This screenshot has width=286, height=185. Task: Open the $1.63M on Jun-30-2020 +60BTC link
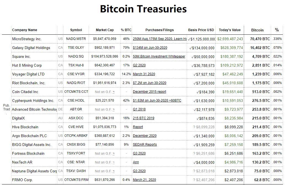157,100
